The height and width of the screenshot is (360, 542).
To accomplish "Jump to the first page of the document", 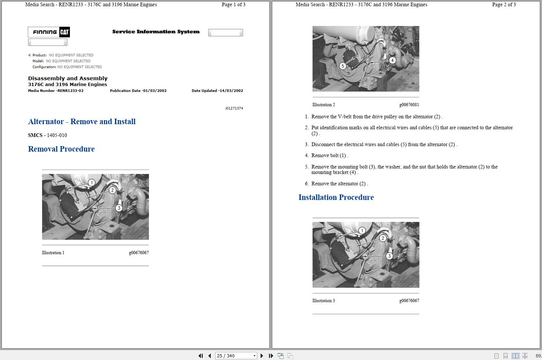I will (x=201, y=356).
